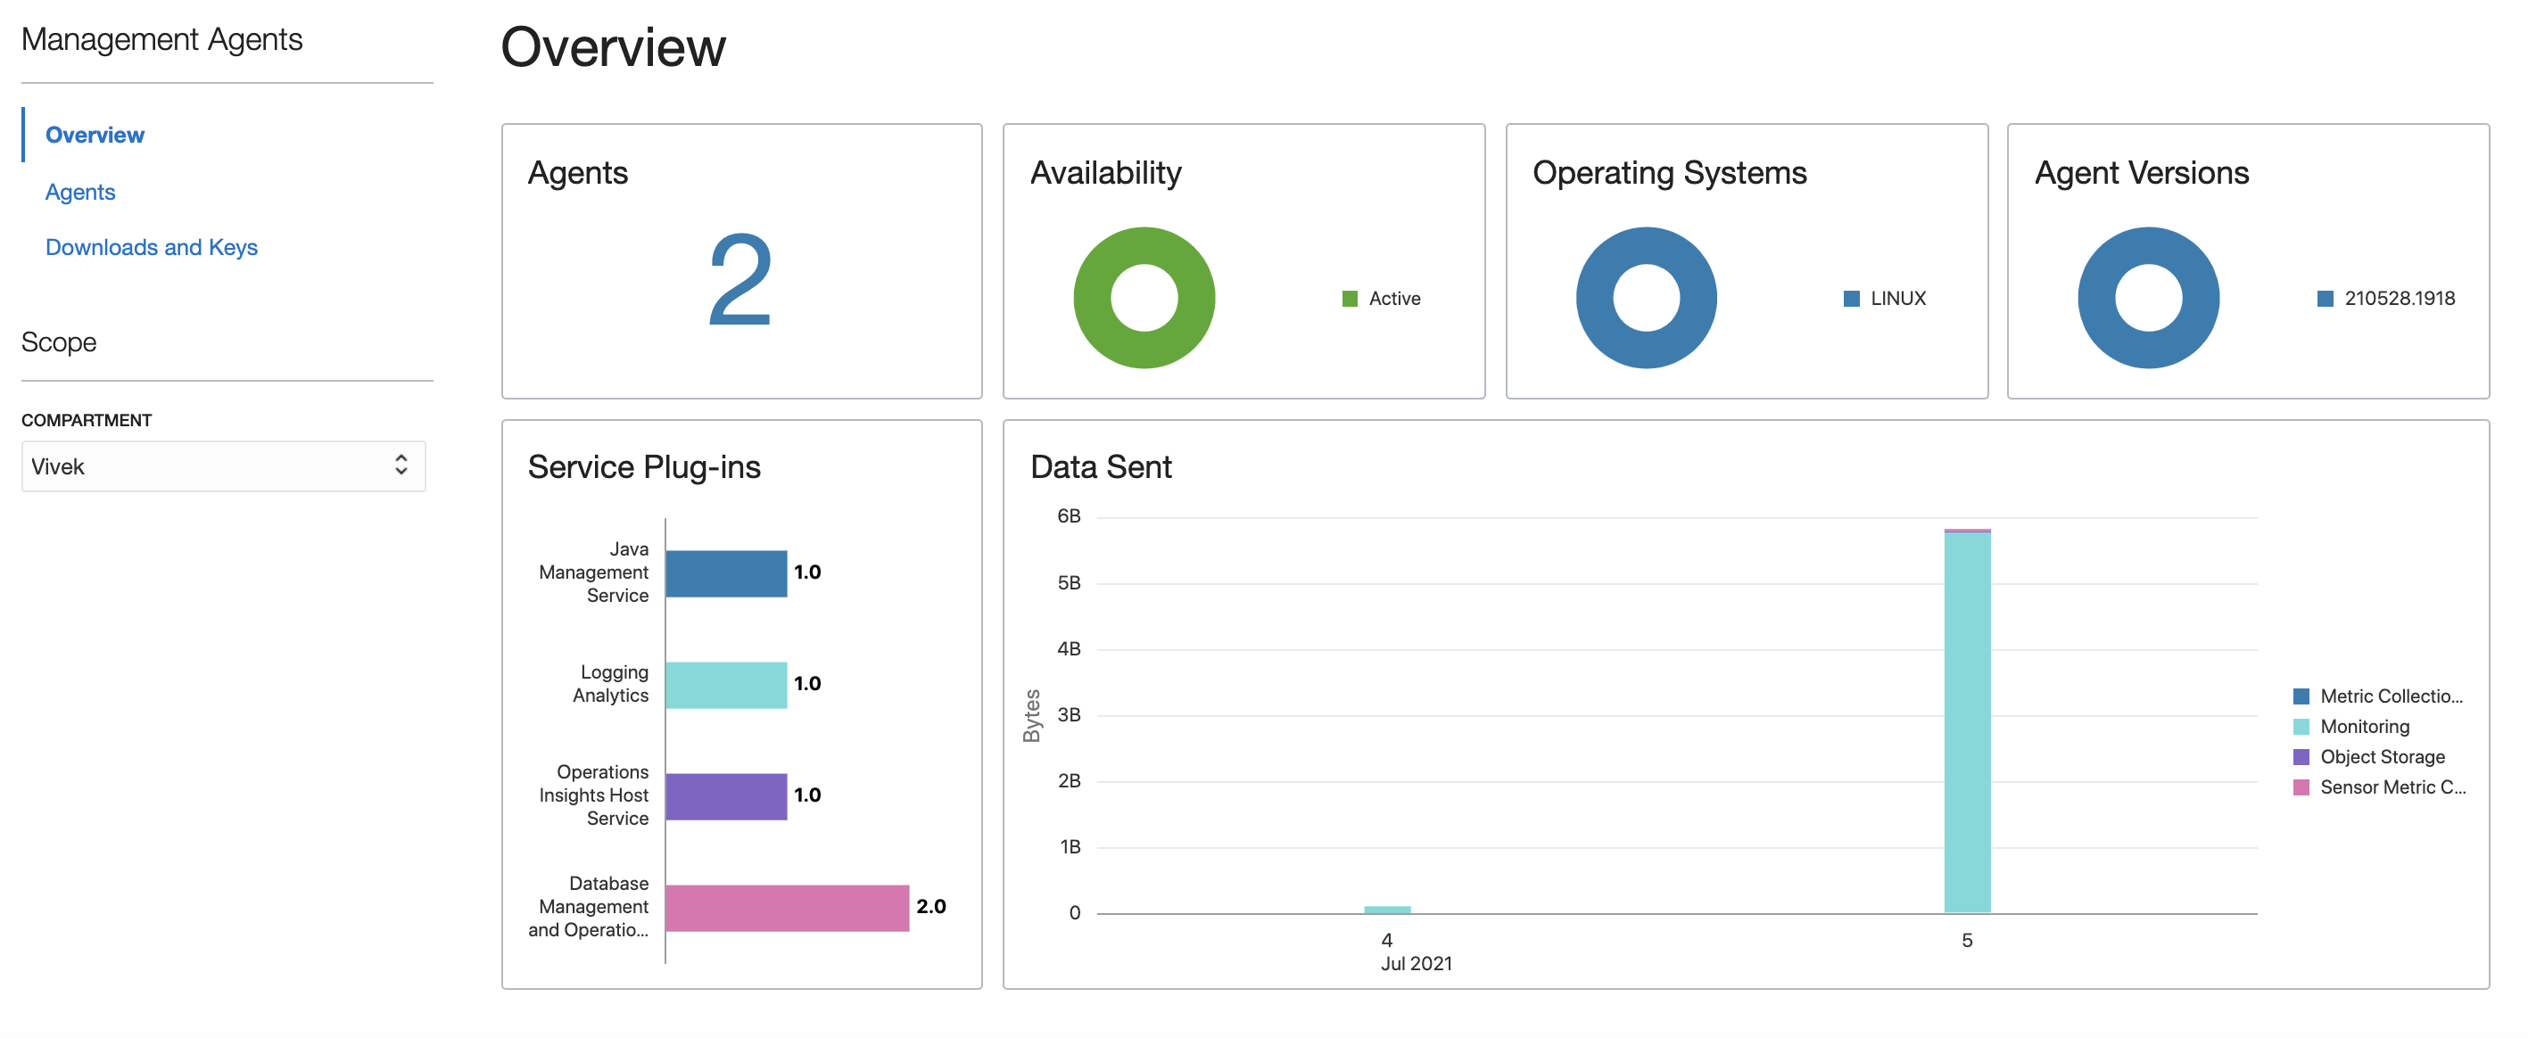
Task: Click the hole of the Availability donut
Action: (x=1143, y=297)
